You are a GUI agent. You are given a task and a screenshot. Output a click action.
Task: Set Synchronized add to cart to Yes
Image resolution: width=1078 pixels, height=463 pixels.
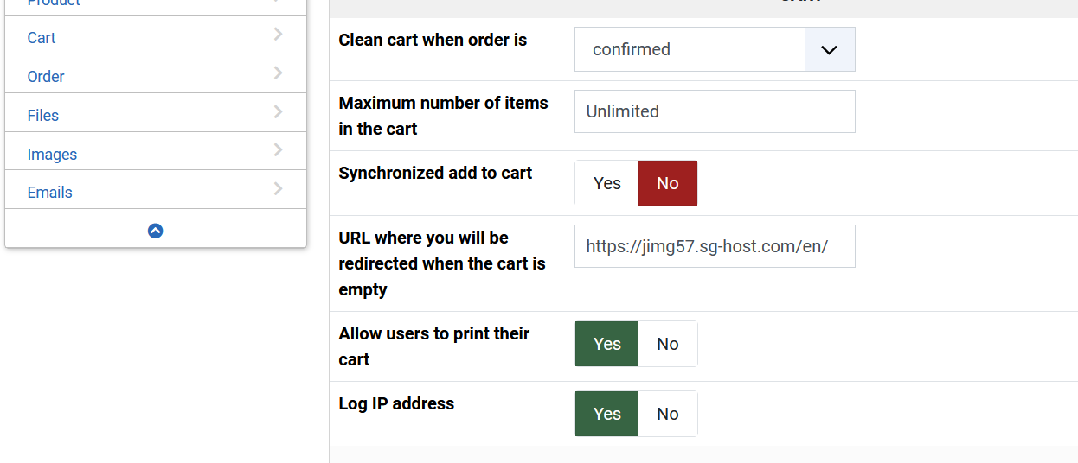(x=606, y=183)
